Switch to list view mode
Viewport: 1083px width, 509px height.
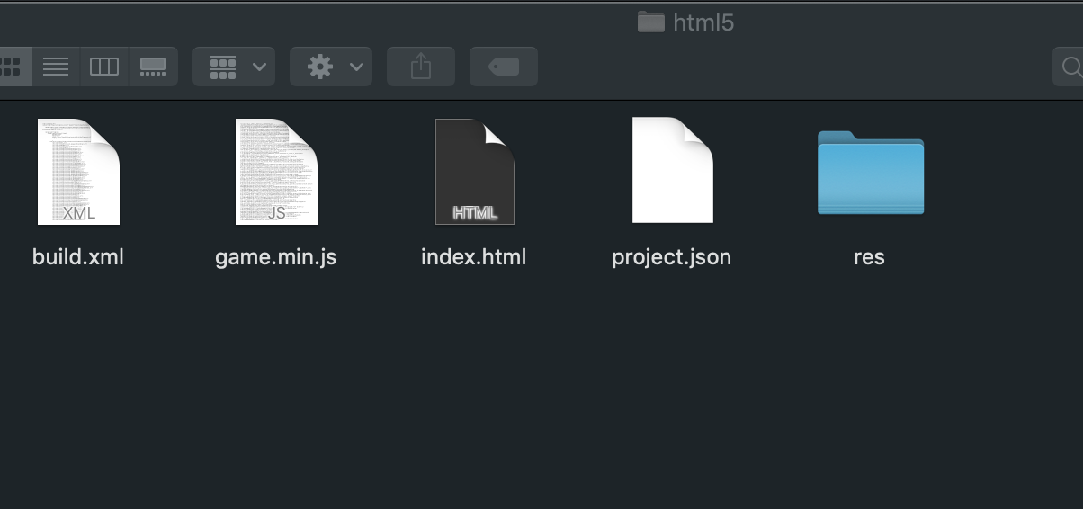coord(56,67)
